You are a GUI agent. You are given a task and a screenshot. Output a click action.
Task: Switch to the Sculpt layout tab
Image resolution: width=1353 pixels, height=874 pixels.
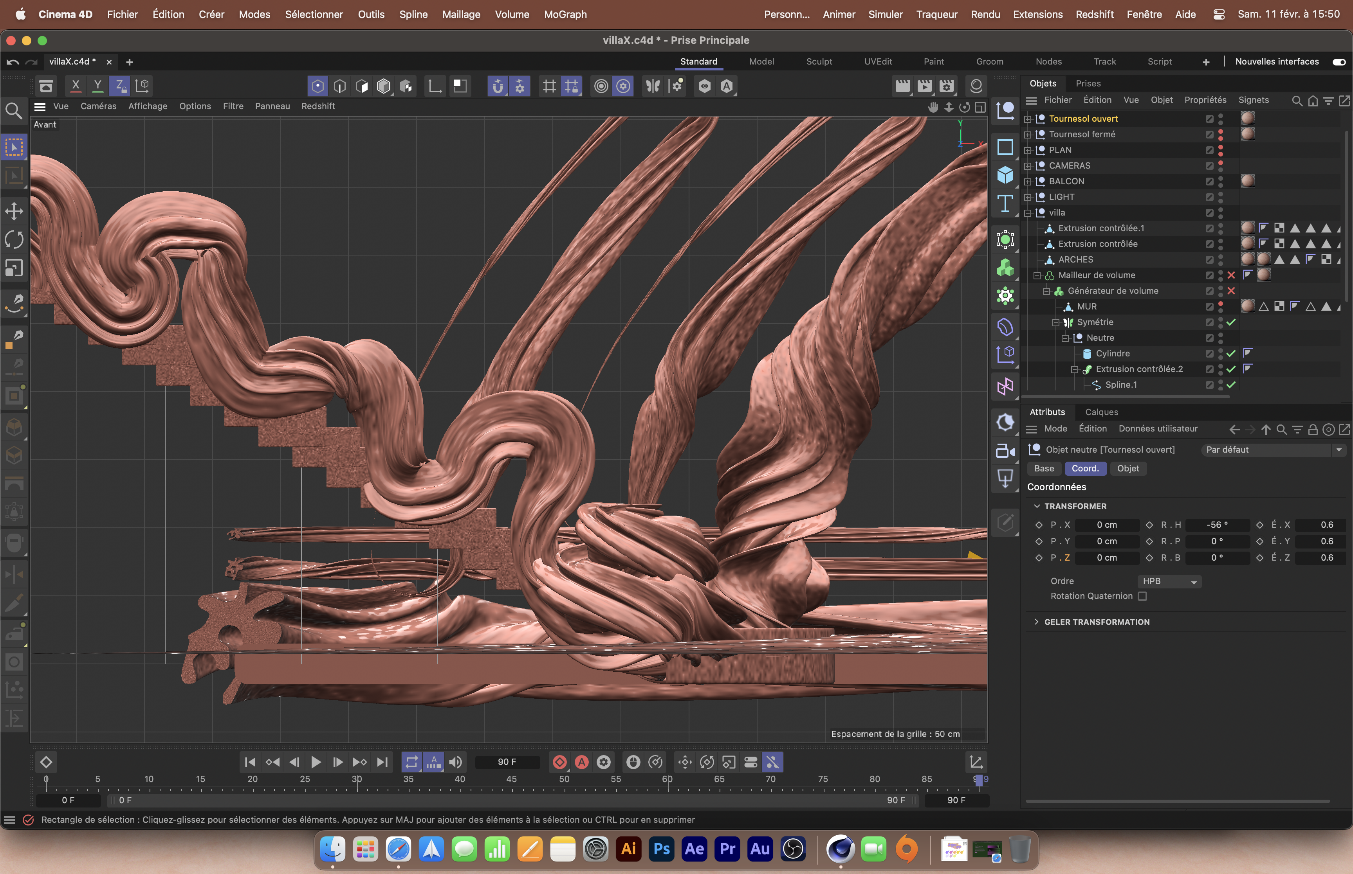819,61
